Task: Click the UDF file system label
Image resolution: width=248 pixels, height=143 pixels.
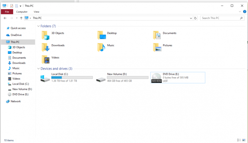Action: pyautogui.click(x=165, y=81)
